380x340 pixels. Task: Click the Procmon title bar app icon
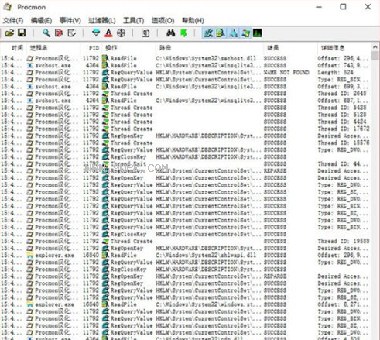coord(8,7)
